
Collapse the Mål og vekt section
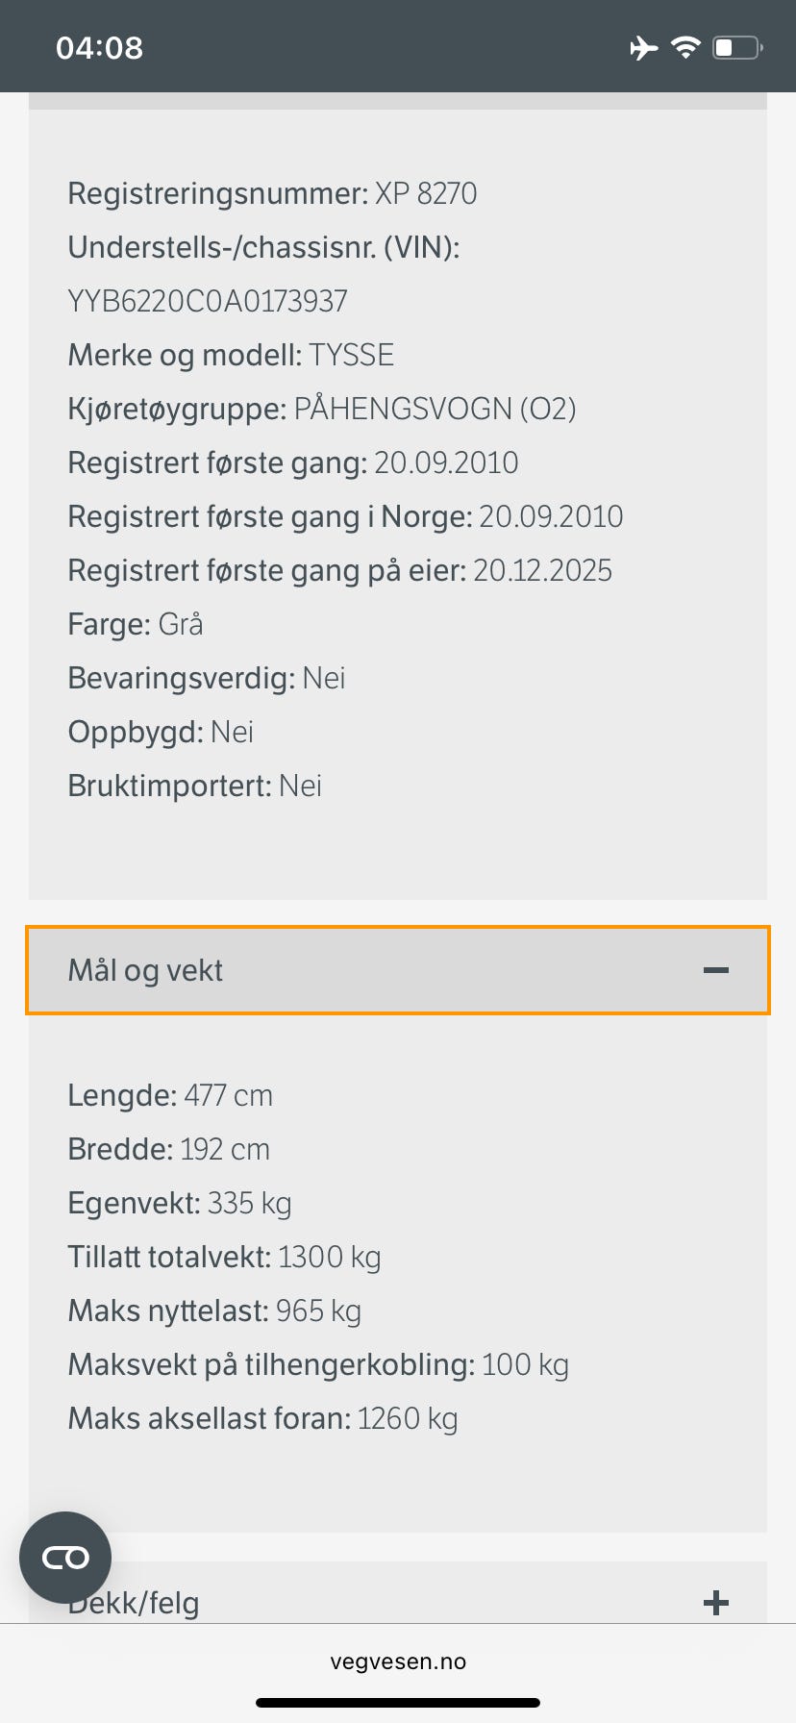[396, 970]
